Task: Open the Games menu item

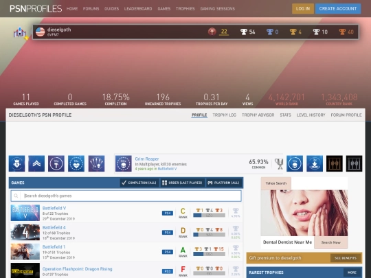Action: [x=164, y=9]
